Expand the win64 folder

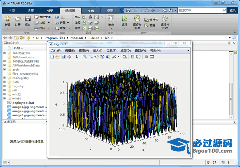(4, 99)
